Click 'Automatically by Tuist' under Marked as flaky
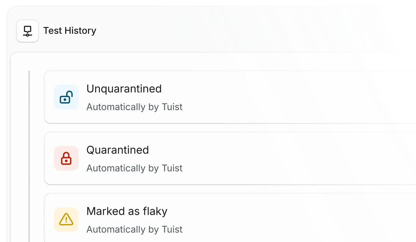 [x=134, y=229]
